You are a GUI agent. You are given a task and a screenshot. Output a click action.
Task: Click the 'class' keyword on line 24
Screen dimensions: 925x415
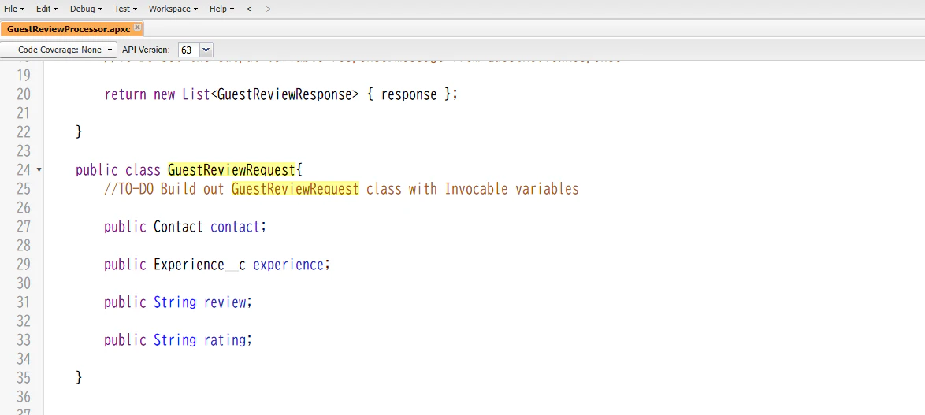pos(143,170)
